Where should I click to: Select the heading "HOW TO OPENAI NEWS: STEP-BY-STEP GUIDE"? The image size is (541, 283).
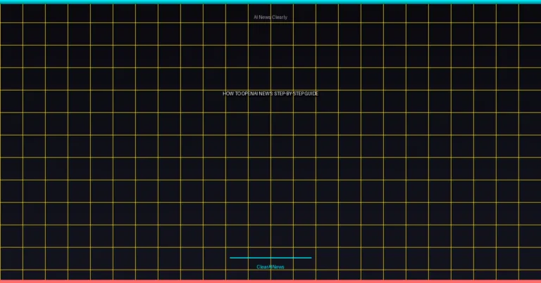coord(270,93)
